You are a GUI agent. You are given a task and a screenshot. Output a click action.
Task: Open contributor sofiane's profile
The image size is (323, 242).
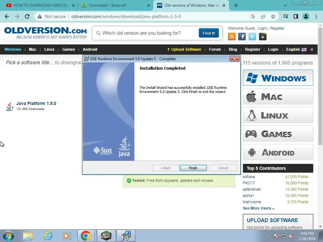pos(249,177)
